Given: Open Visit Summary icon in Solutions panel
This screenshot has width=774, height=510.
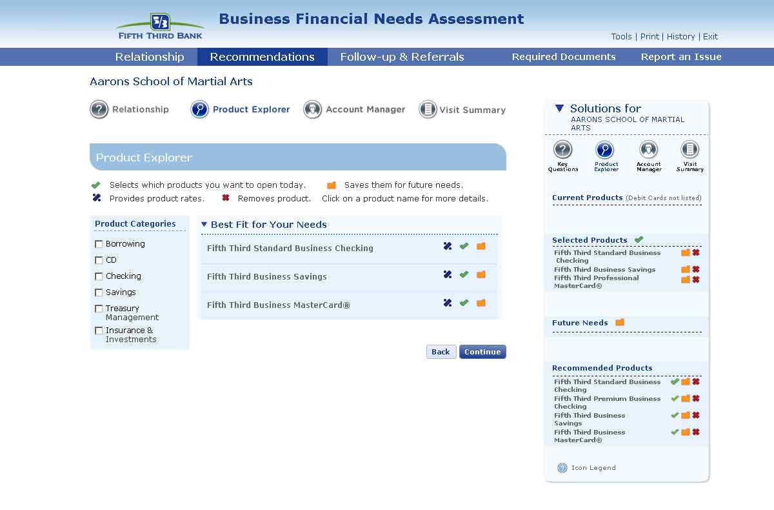Looking at the screenshot, I should (690, 150).
